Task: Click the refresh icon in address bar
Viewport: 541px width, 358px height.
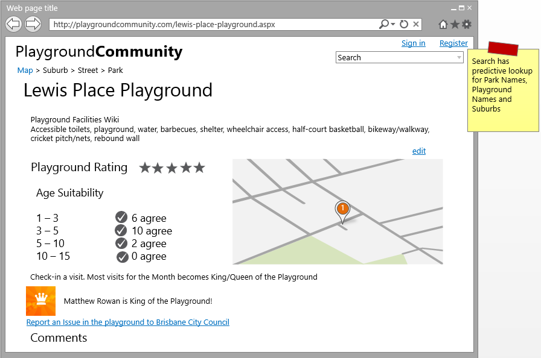Action: 404,25
